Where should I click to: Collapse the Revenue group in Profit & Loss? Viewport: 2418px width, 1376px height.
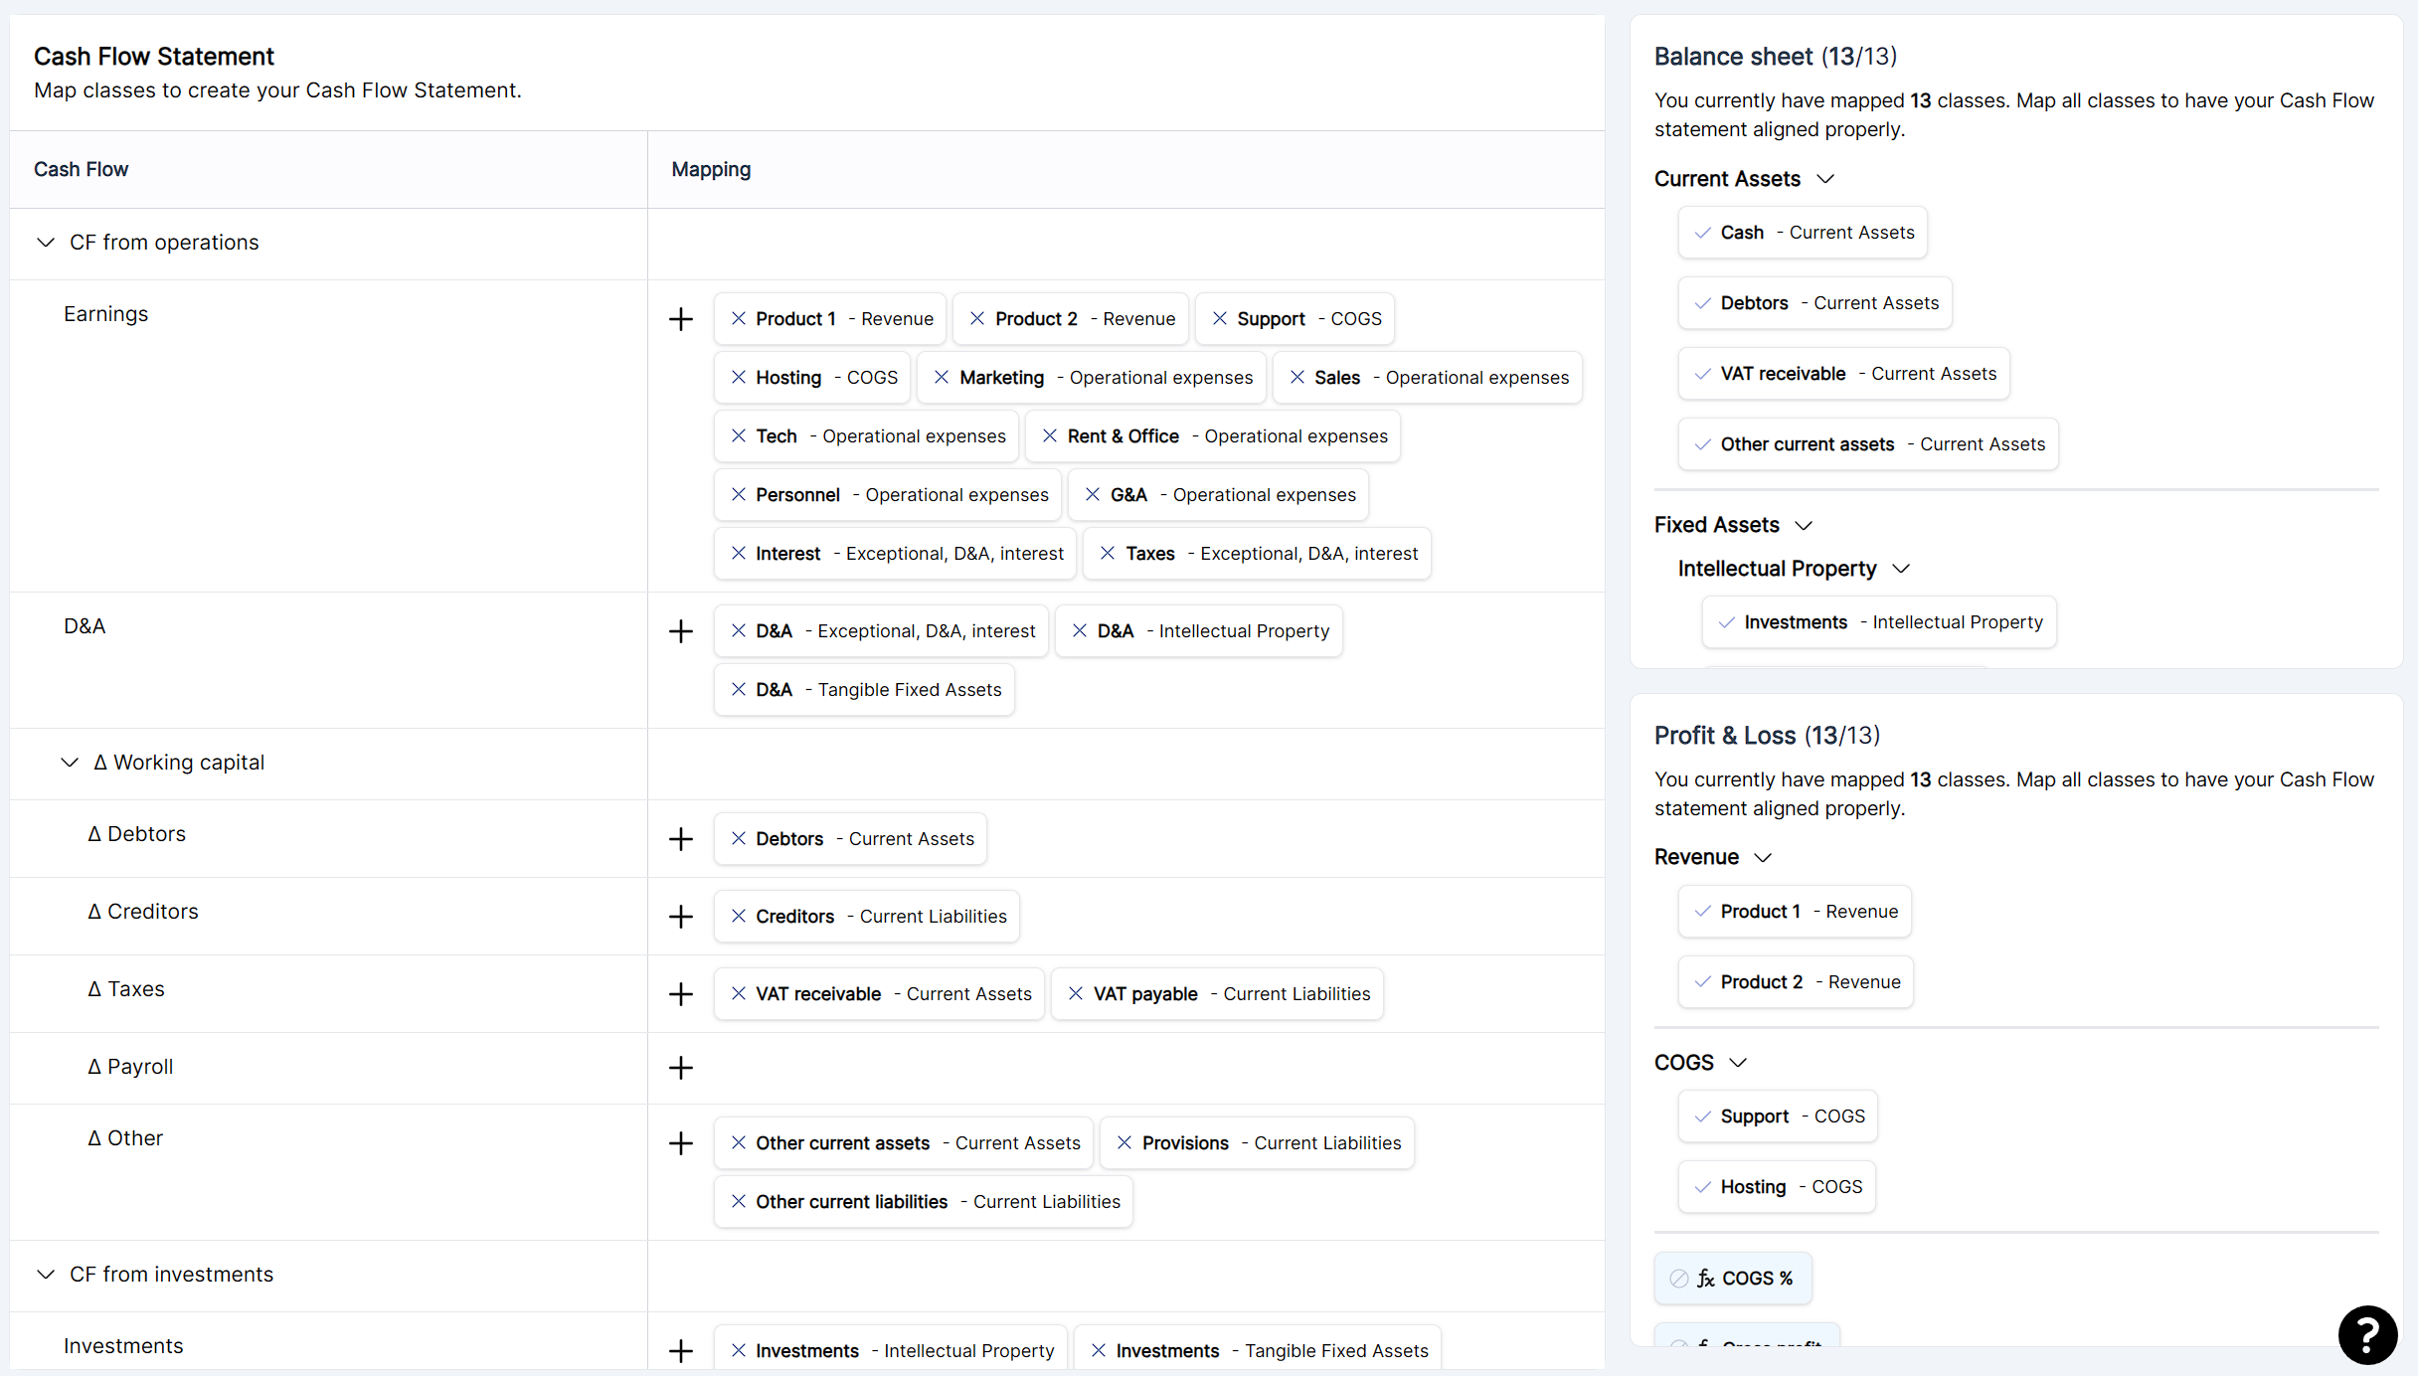[x=1763, y=857]
